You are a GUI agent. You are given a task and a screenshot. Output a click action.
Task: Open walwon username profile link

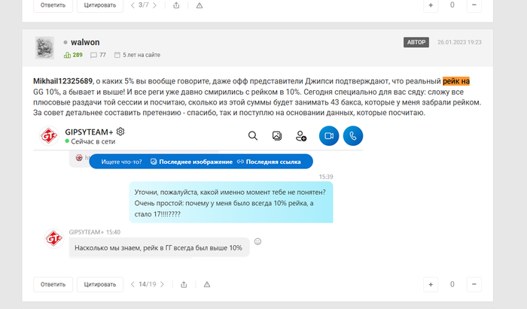(85, 42)
